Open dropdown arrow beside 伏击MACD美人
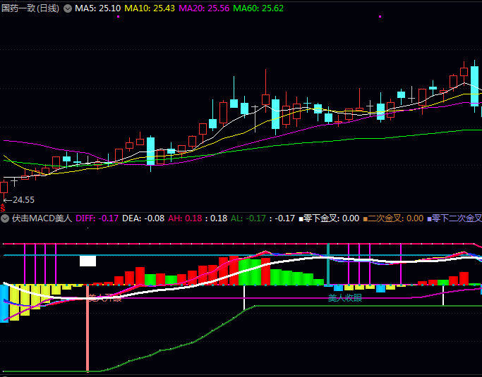The width and height of the screenshot is (482, 377). click(5, 218)
